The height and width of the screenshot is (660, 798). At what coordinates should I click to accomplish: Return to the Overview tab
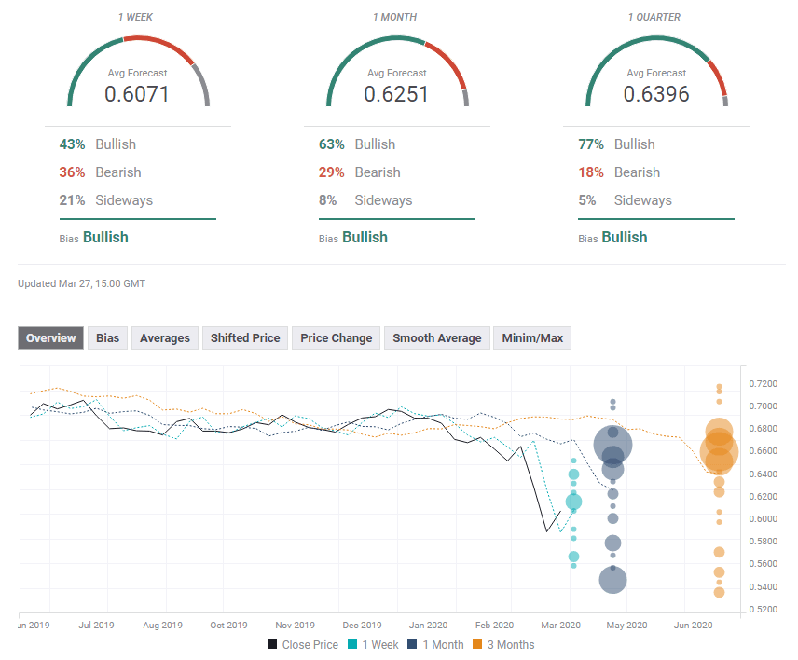click(x=49, y=337)
